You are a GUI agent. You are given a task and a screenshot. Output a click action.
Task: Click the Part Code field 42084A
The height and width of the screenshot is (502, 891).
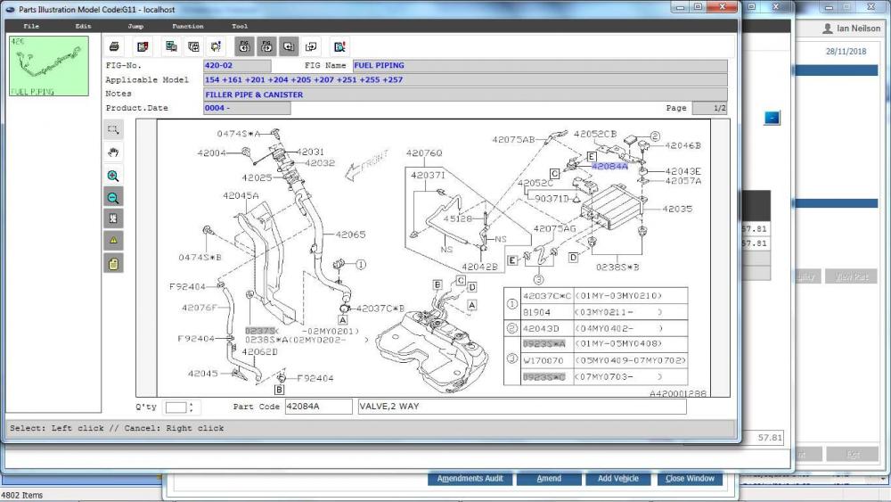pos(318,407)
